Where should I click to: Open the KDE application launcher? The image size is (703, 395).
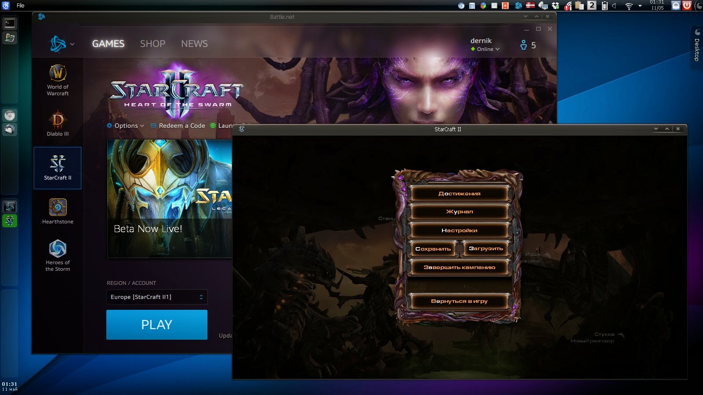pos(6,5)
